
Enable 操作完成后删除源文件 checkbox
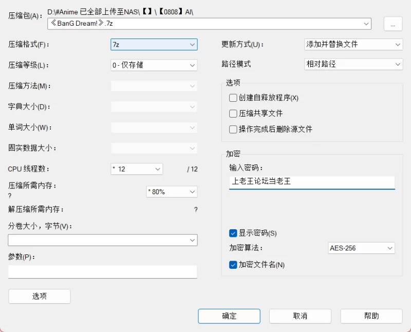tap(233, 129)
